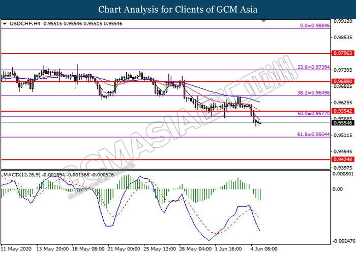Click the MACD scale value 0.000801

coord(343,174)
